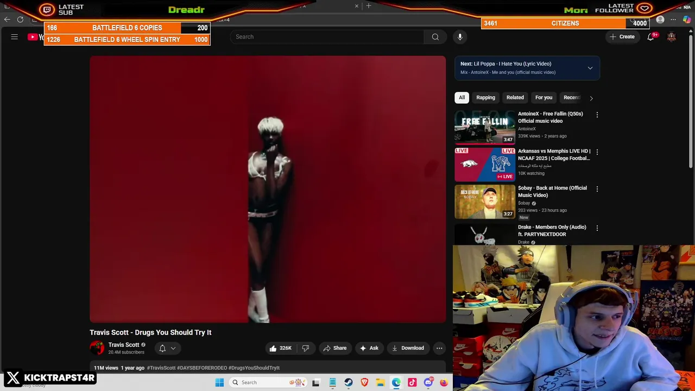Open more actions ellipsis below video

(439, 348)
